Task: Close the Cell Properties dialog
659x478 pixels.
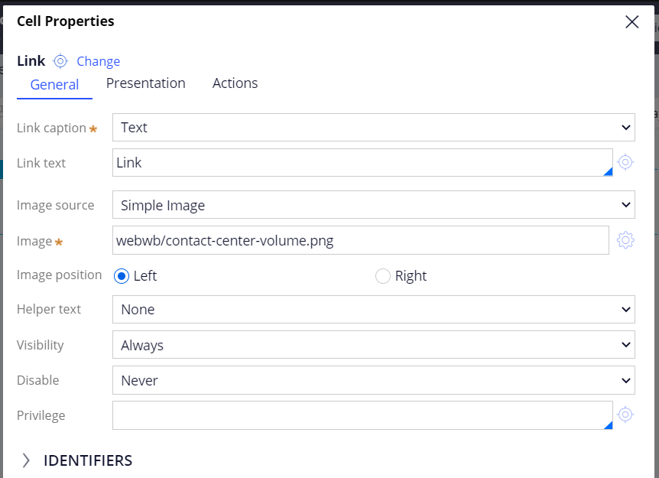Action: [631, 21]
